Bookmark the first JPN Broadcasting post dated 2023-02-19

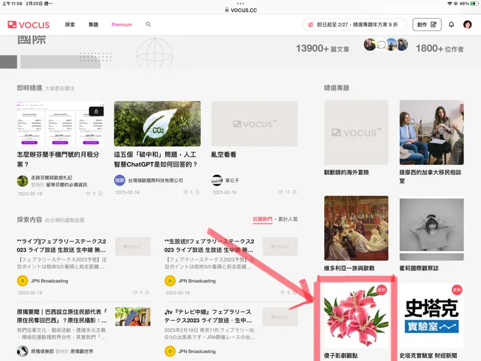point(148,293)
